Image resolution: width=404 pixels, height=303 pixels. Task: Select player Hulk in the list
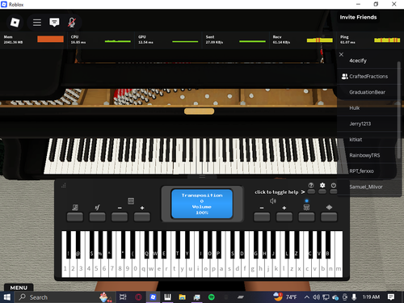tap(368, 108)
